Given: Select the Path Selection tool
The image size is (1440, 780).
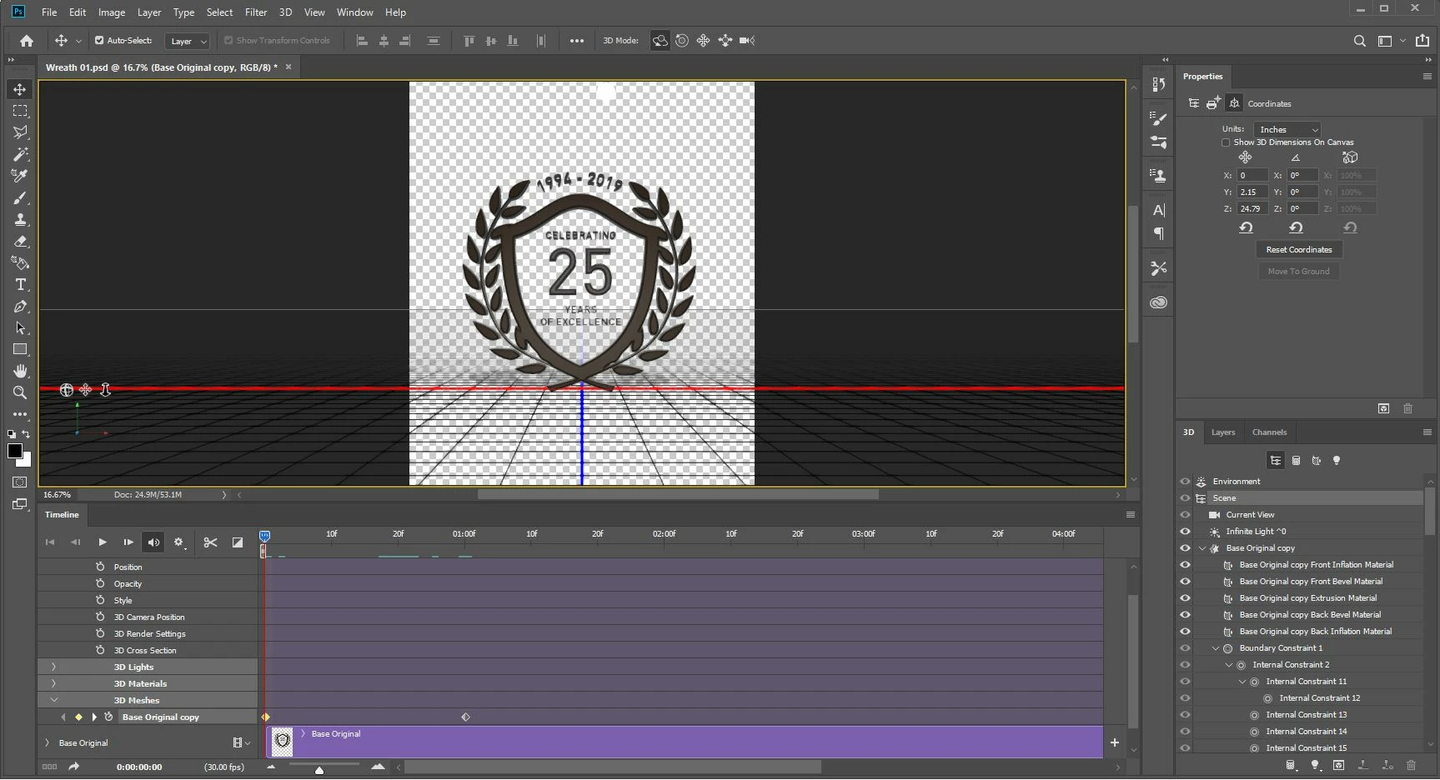Looking at the screenshot, I should click(20, 328).
